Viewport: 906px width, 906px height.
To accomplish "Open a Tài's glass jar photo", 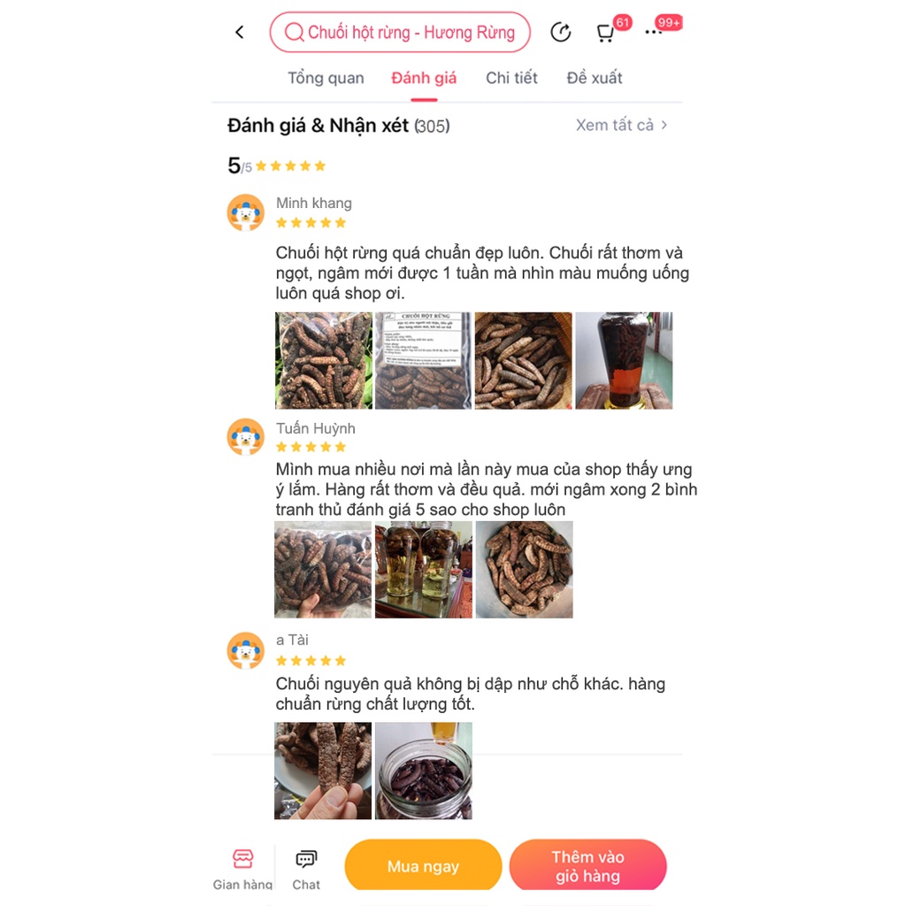I will click(x=424, y=771).
